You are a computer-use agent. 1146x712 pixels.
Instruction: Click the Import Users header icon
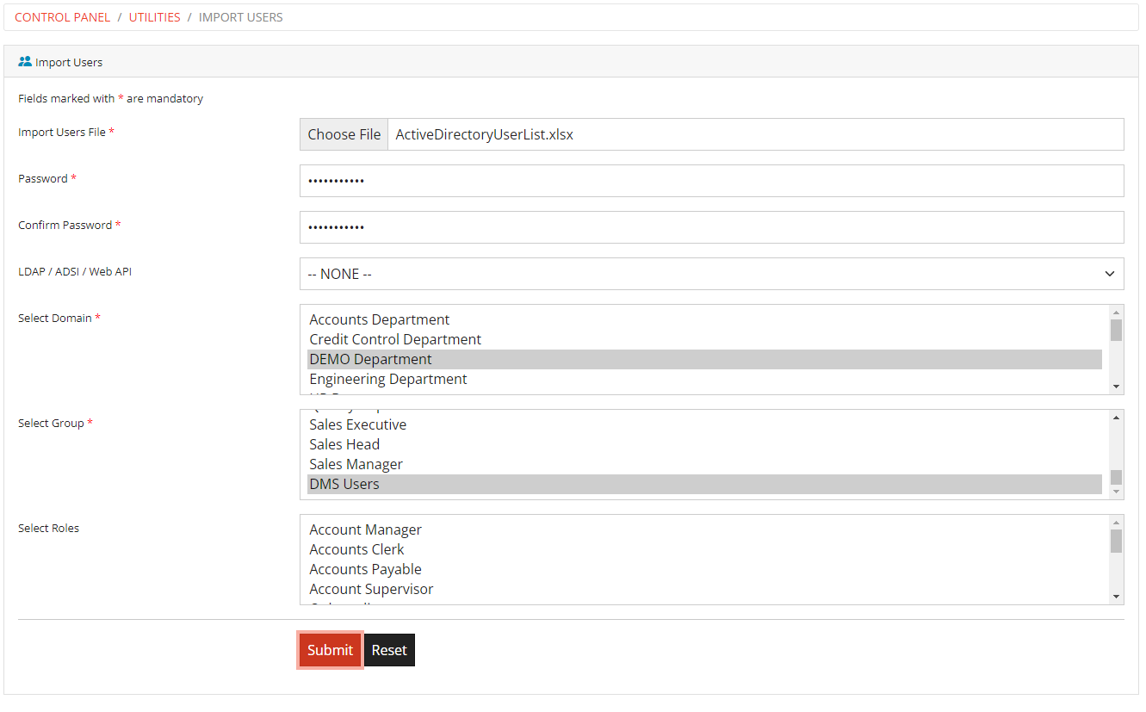(25, 62)
